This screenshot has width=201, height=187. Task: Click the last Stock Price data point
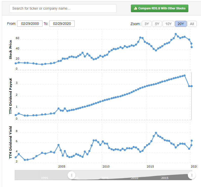(192, 47)
